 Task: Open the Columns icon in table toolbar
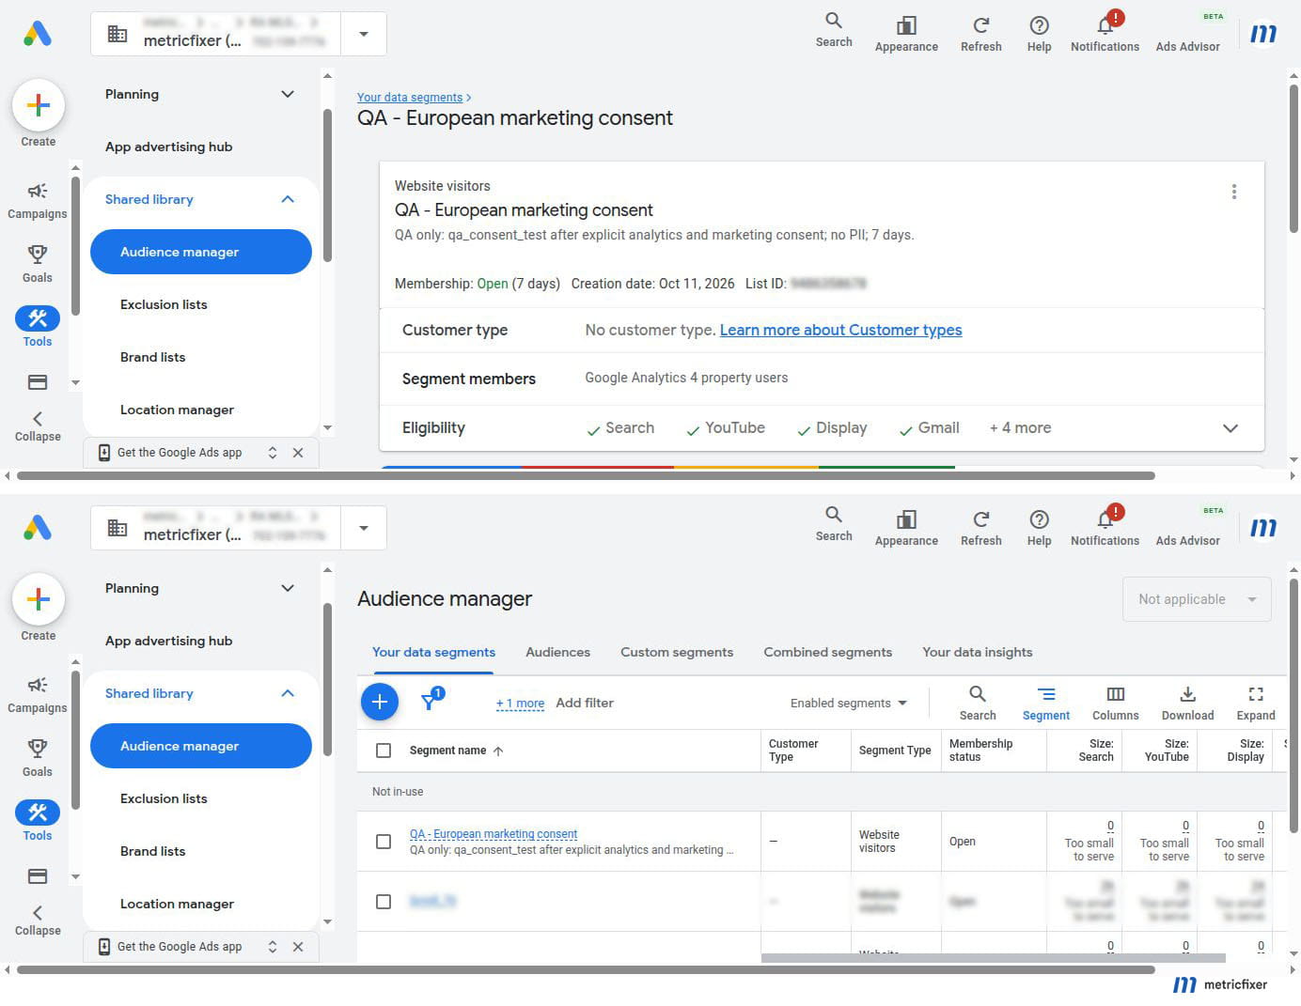tap(1116, 703)
